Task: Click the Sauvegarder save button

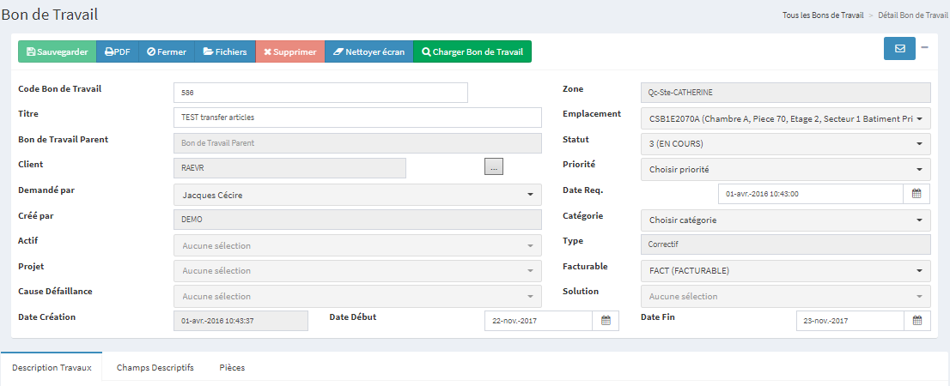Action: [x=57, y=51]
